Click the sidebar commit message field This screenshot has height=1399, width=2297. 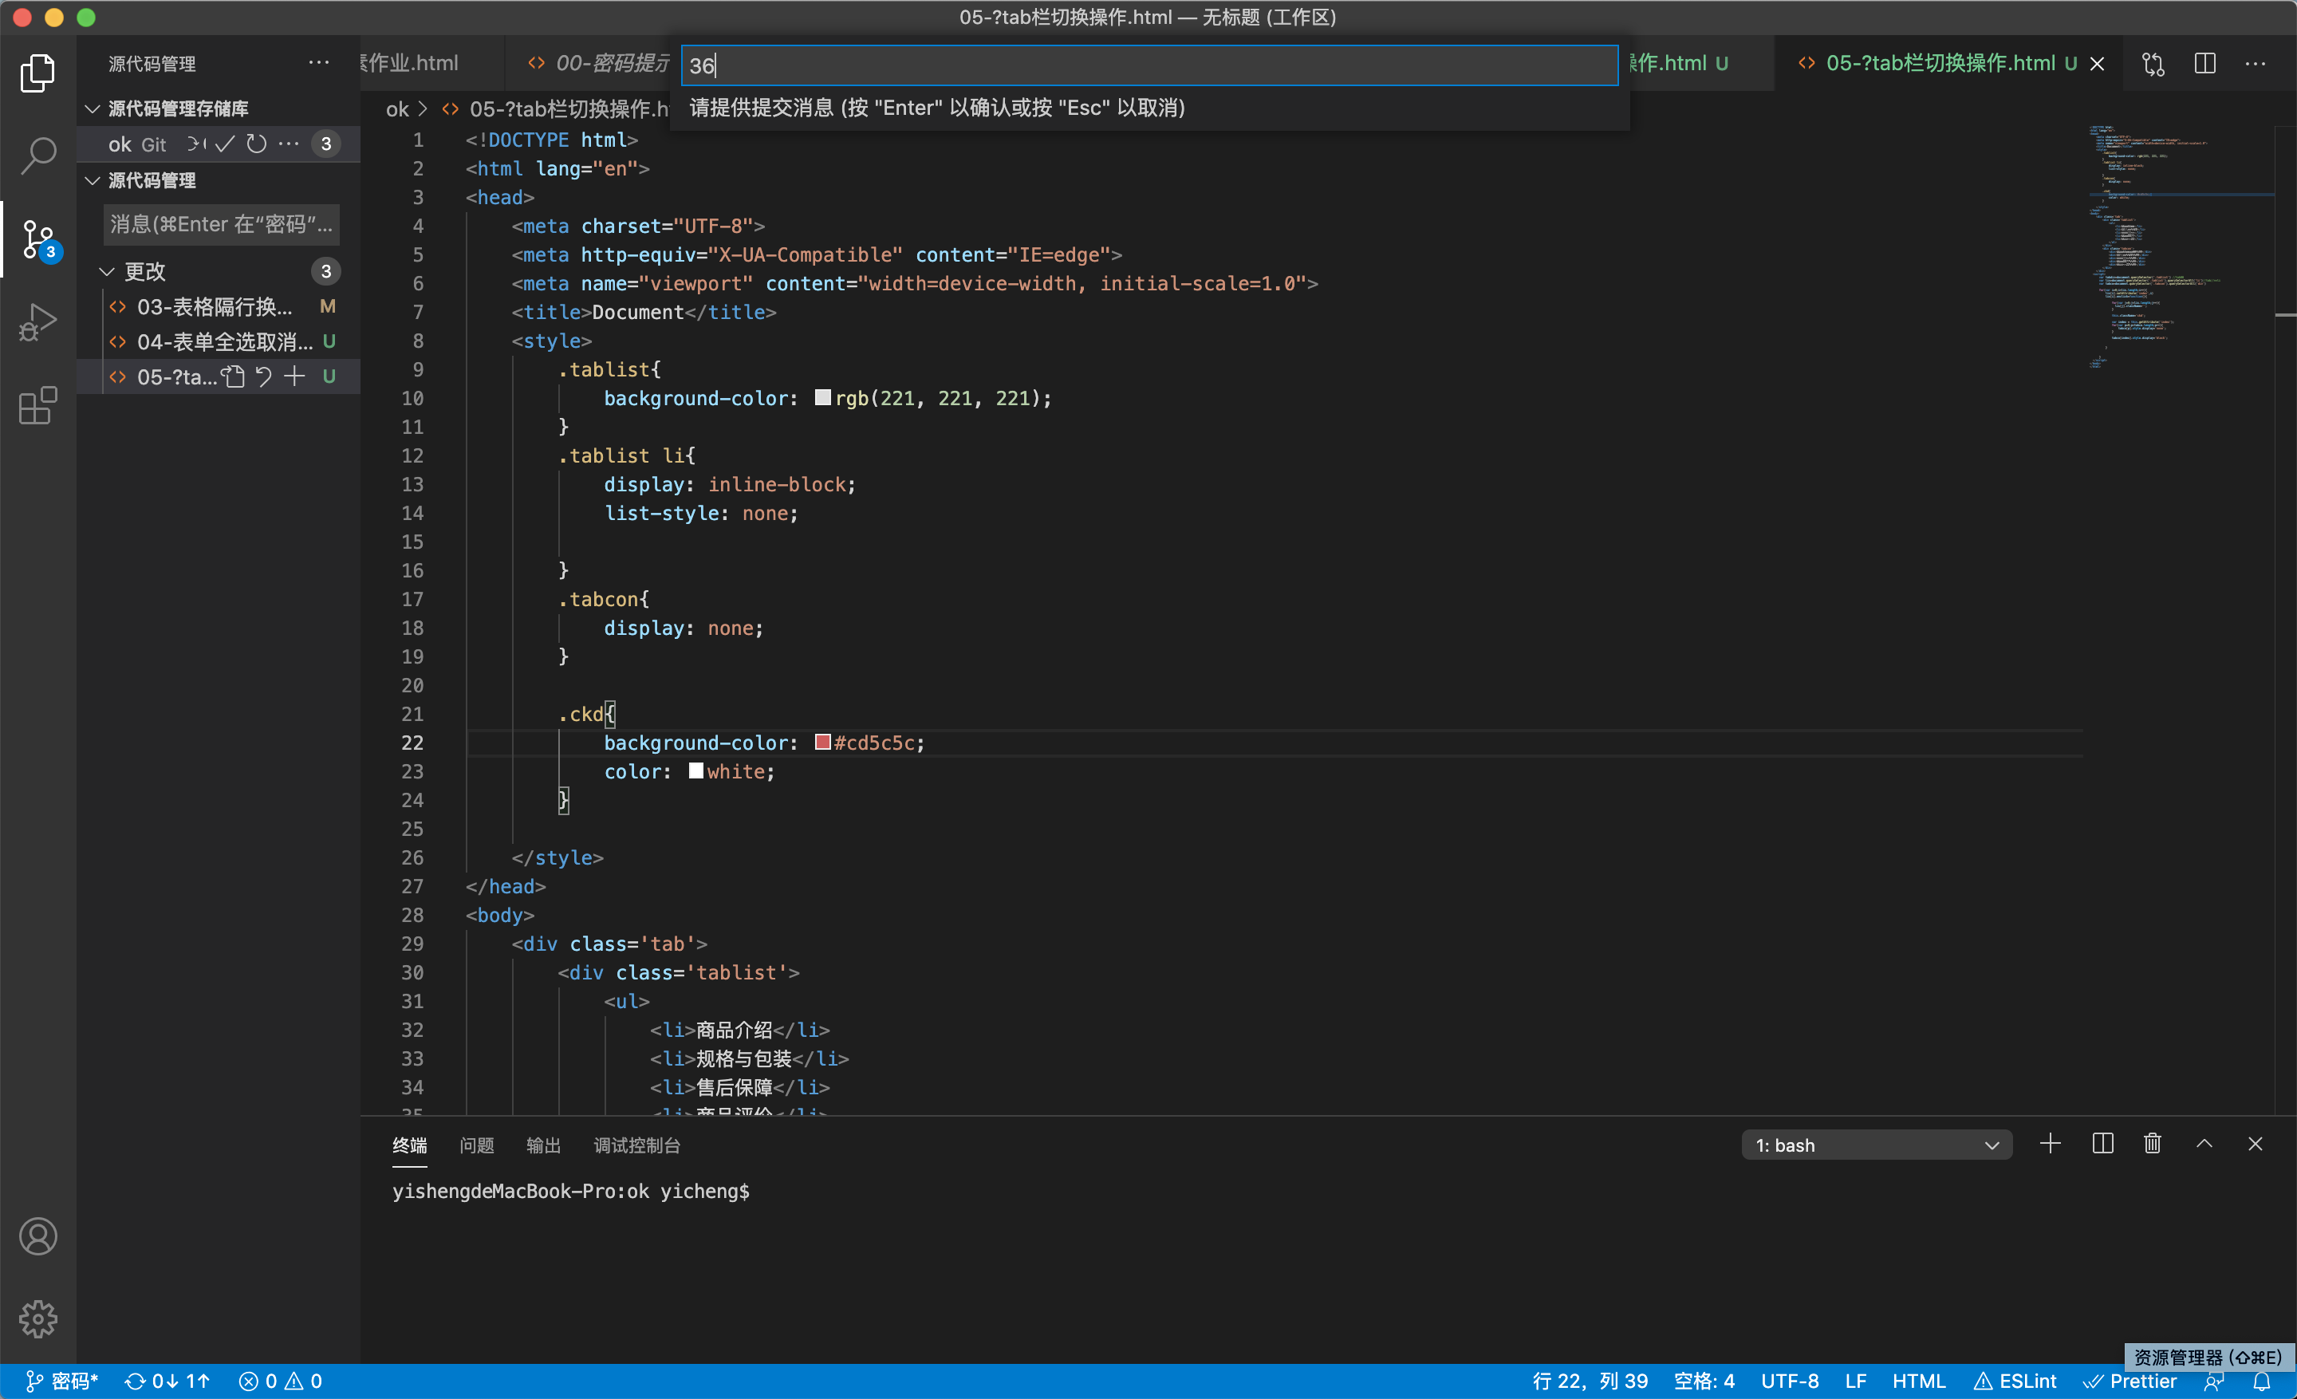coord(221,225)
